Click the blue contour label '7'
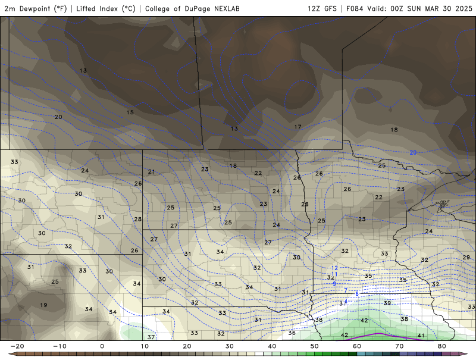The height and width of the screenshot is (357, 476). tap(346, 290)
